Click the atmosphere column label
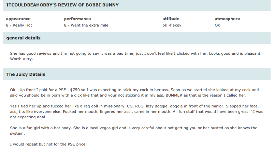 click(227, 19)
